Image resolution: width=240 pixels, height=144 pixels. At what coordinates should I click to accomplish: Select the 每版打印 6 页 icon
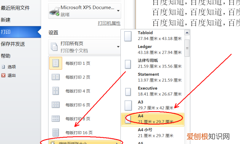point(56,105)
